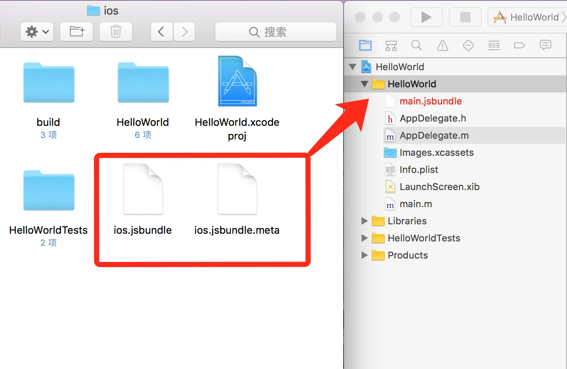This screenshot has width=567, height=369.
Task: Collapse the HelloWorld group folder
Action: tap(365, 84)
